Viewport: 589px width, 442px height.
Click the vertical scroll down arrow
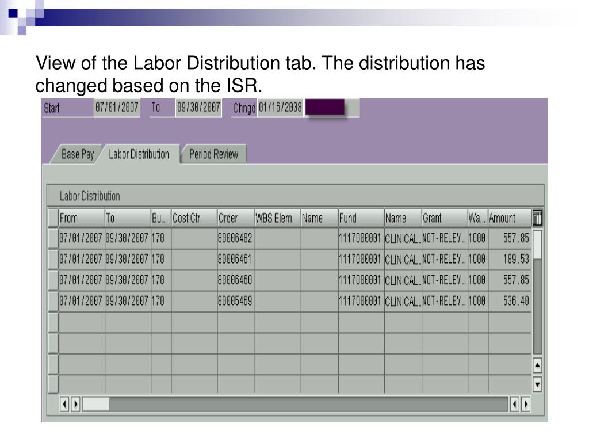[x=537, y=384]
